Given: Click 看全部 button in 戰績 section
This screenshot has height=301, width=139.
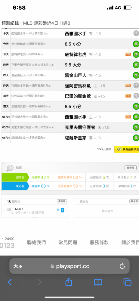Looking at the screenshot, I should [131, 168].
